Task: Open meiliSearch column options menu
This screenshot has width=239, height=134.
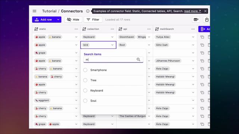Action: [193, 29]
